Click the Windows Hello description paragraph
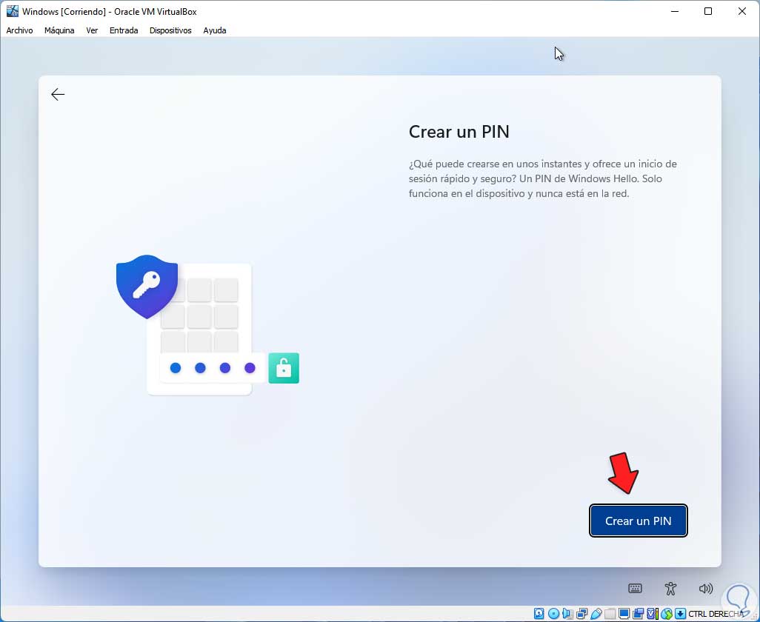760x622 pixels. tap(543, 178)
